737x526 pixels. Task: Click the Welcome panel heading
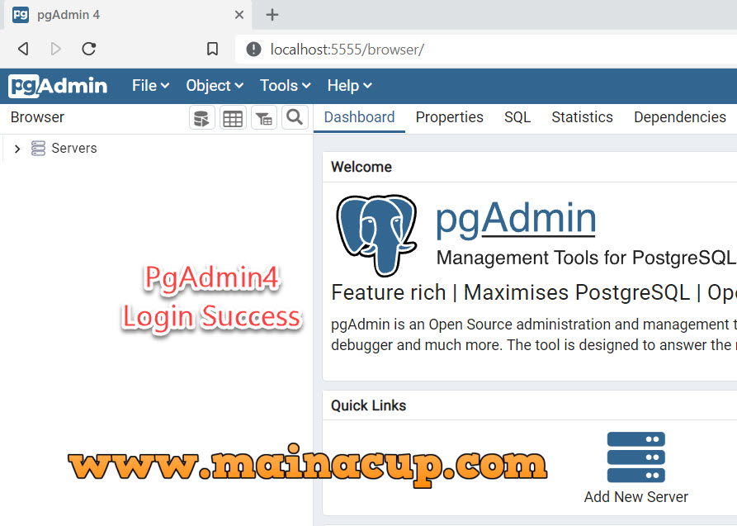click(x=361, y=167)
